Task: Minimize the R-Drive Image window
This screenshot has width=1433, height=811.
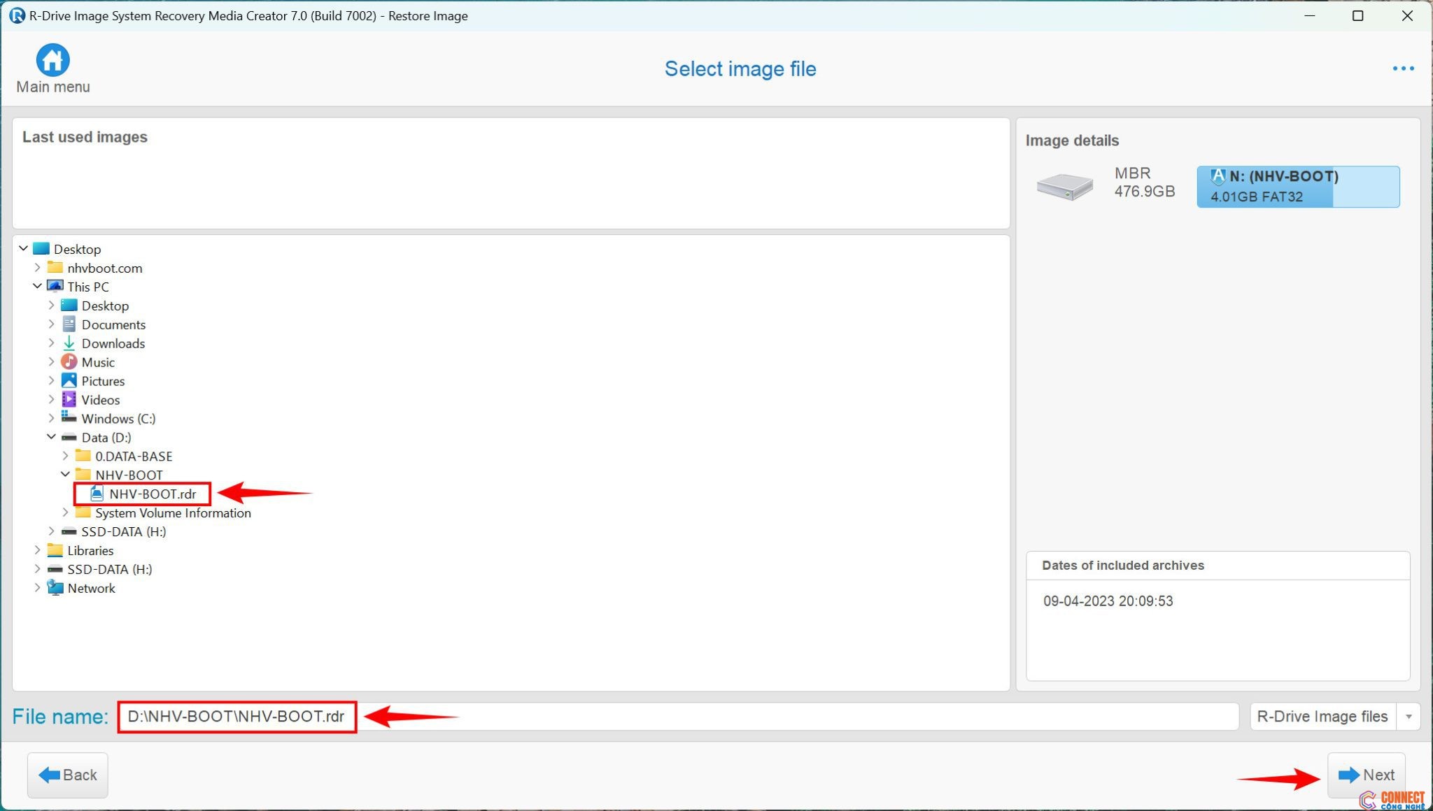Action: tap(1310, 15)
